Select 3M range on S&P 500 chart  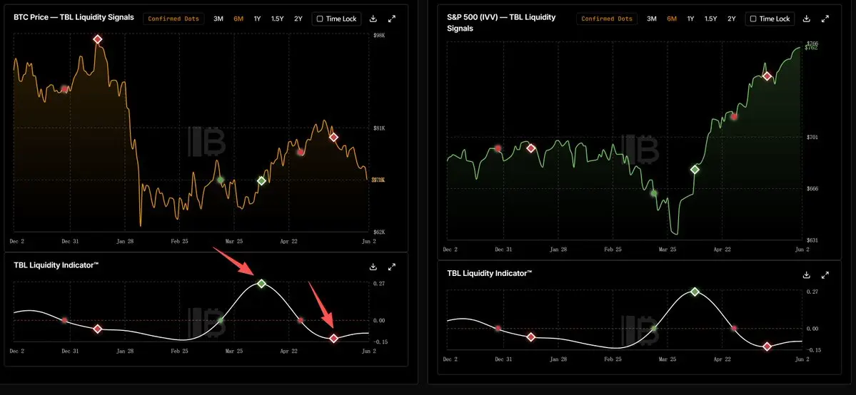tap(652, 19)
